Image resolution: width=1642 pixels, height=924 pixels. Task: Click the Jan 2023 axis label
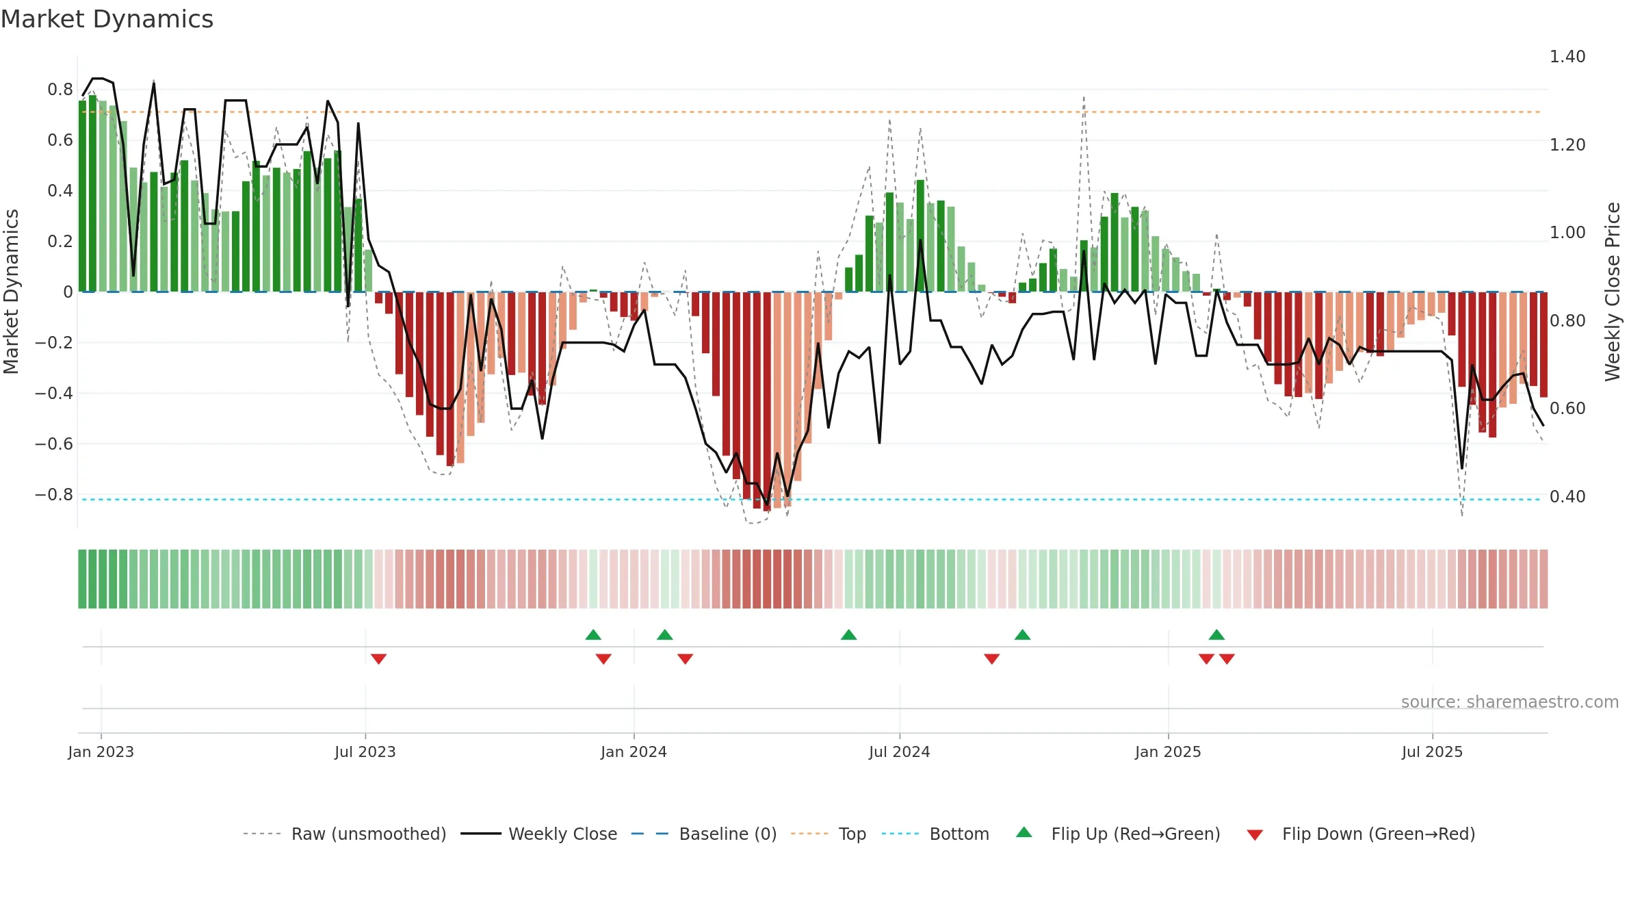pyautogui.click(x=101, y=752)
